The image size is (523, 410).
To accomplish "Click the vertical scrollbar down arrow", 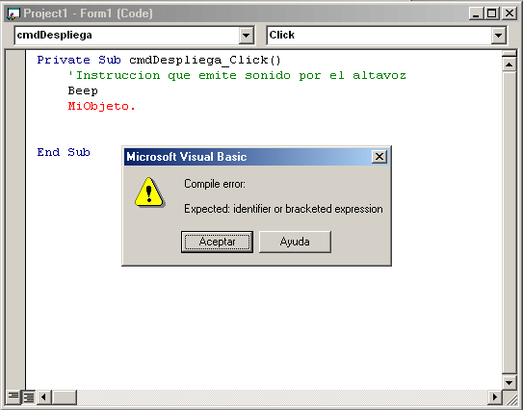I will point(509,382).
